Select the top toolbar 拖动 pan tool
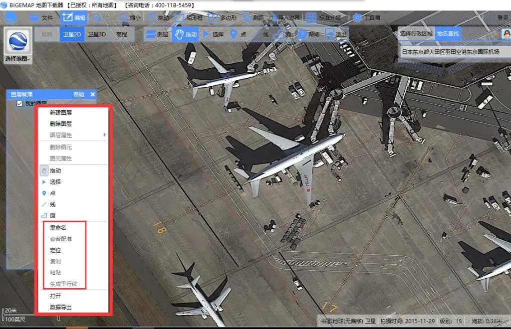 point(158,17)
